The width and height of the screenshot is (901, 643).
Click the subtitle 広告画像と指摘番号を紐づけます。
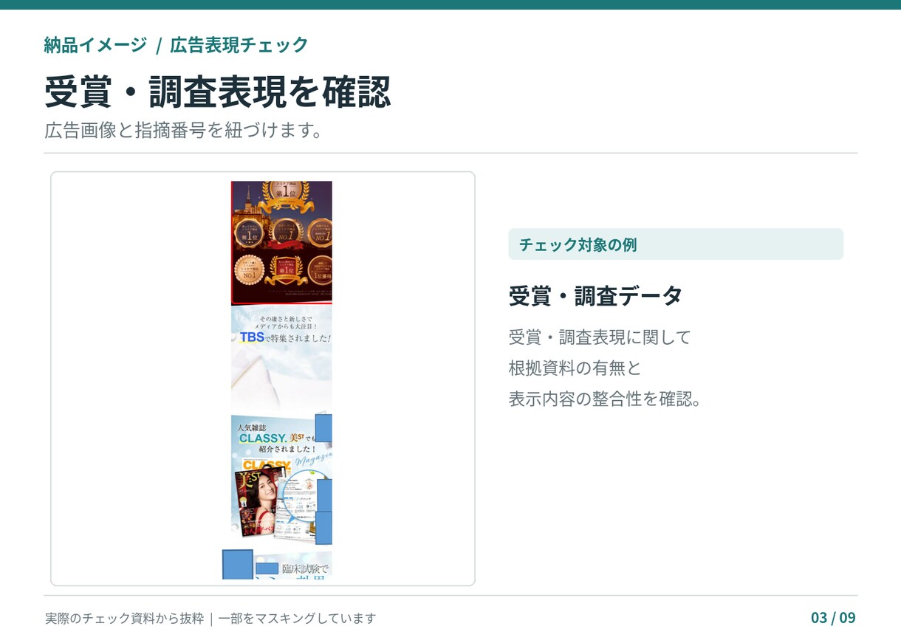click(x=183, y=131)
